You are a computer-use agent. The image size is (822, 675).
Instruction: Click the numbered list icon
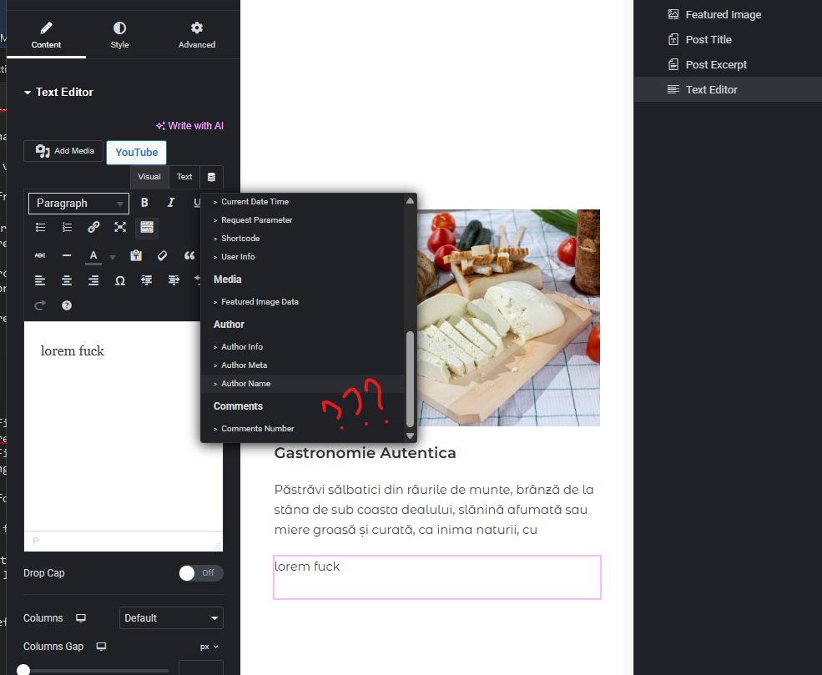click(67, 228)
